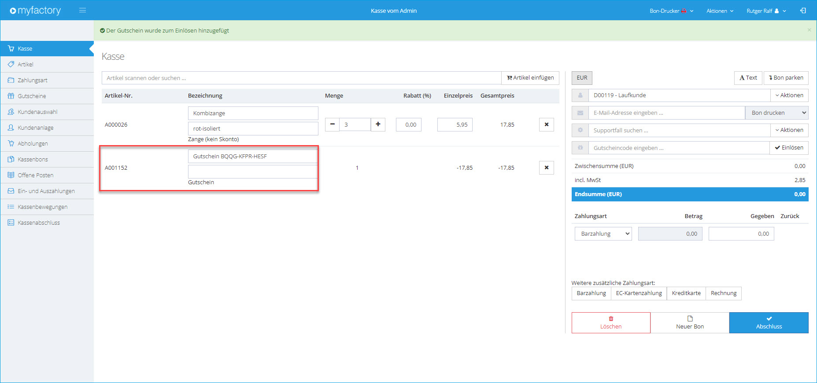
Task: Click the Einlösen button
Action: tap(789, 148)
